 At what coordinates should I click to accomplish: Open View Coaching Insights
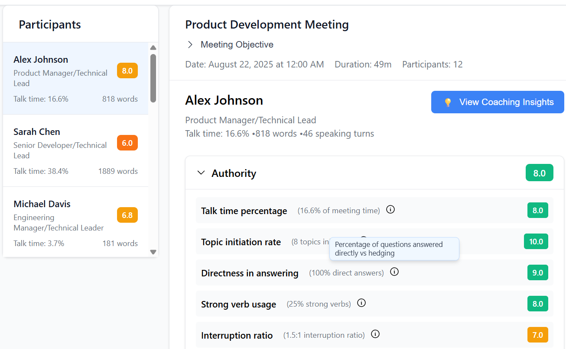(497, 102)
